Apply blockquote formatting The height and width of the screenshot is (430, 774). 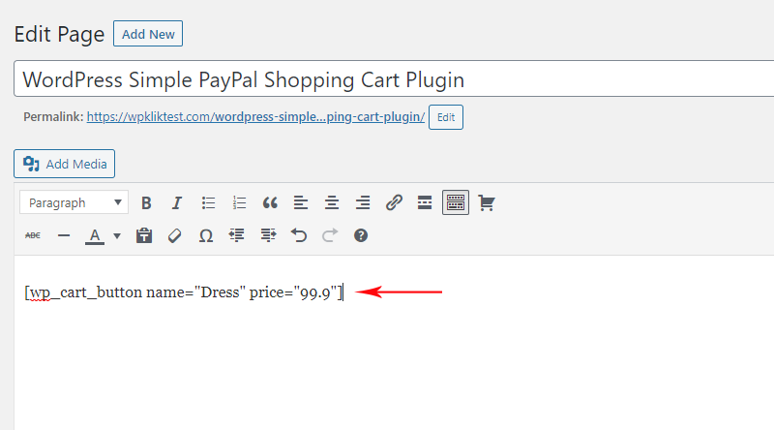(270, 202)
